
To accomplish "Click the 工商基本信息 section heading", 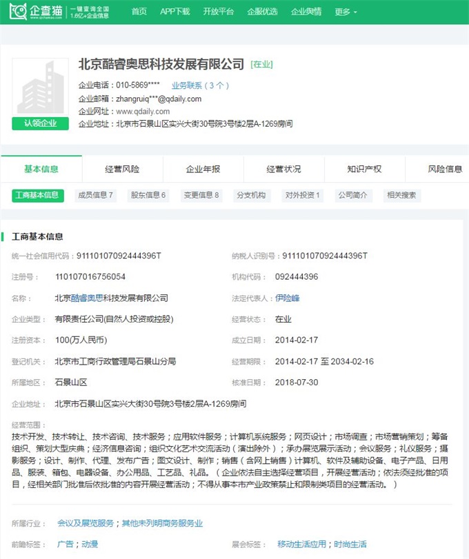I will 37,236.
